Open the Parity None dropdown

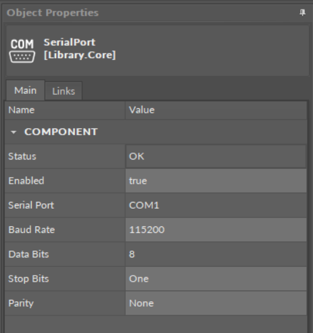click(216, 303)
